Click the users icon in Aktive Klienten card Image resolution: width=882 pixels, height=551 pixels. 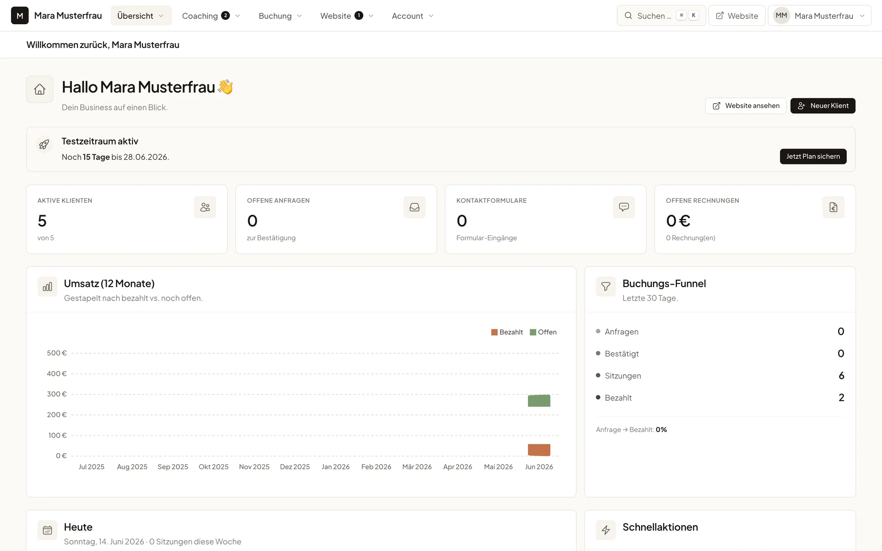(205, 207)
